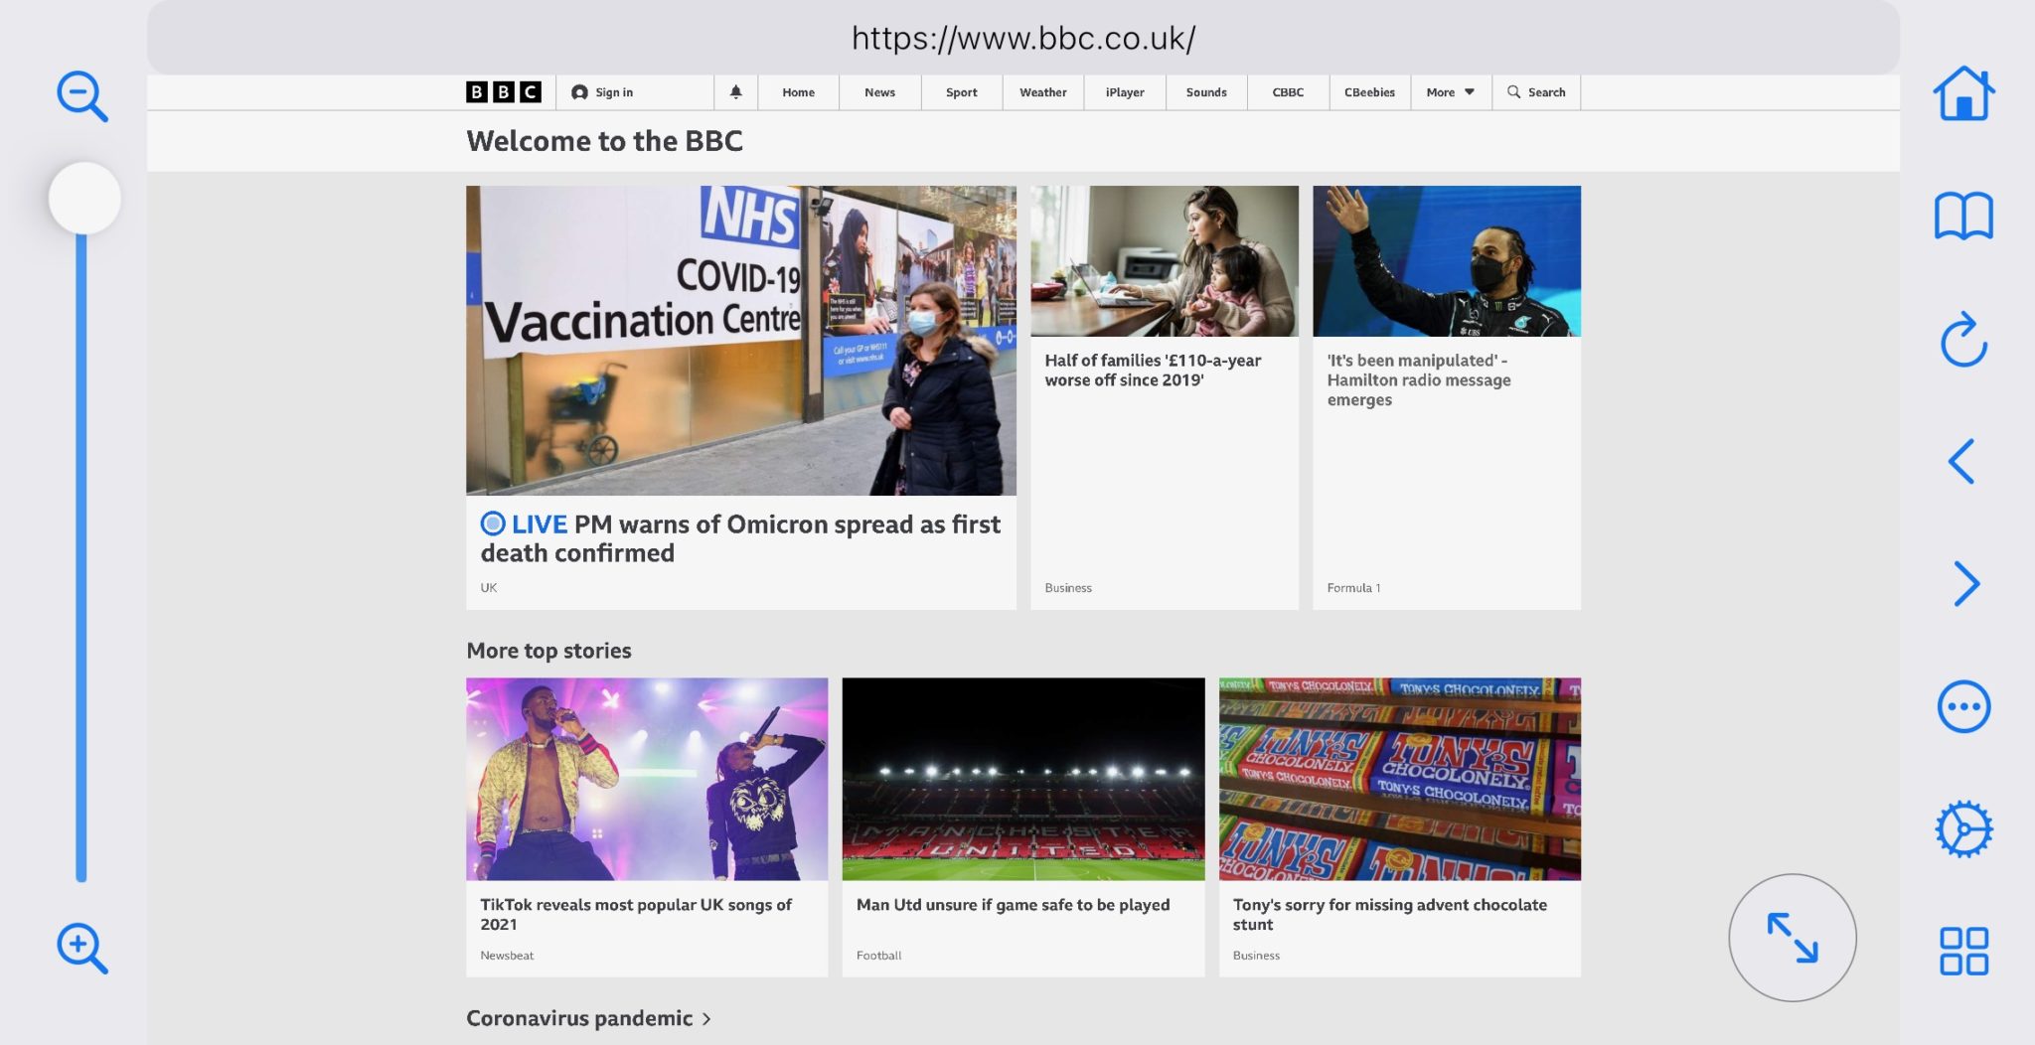Open the live Omicron spread headline

click(x=740, y=538)
